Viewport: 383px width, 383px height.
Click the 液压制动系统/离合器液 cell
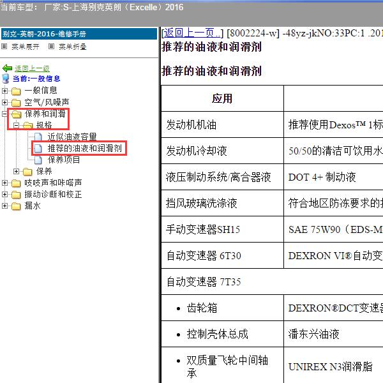click(x=222, y=177)
